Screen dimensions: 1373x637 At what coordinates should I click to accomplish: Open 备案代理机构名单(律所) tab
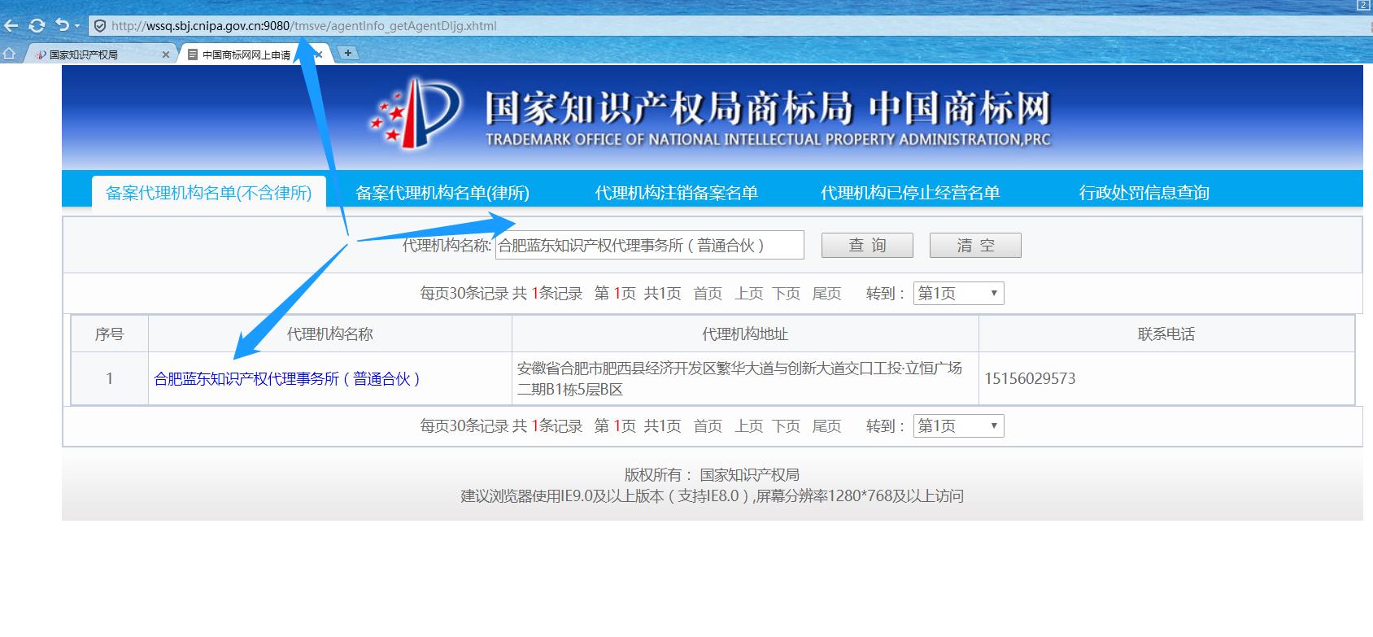442,193
